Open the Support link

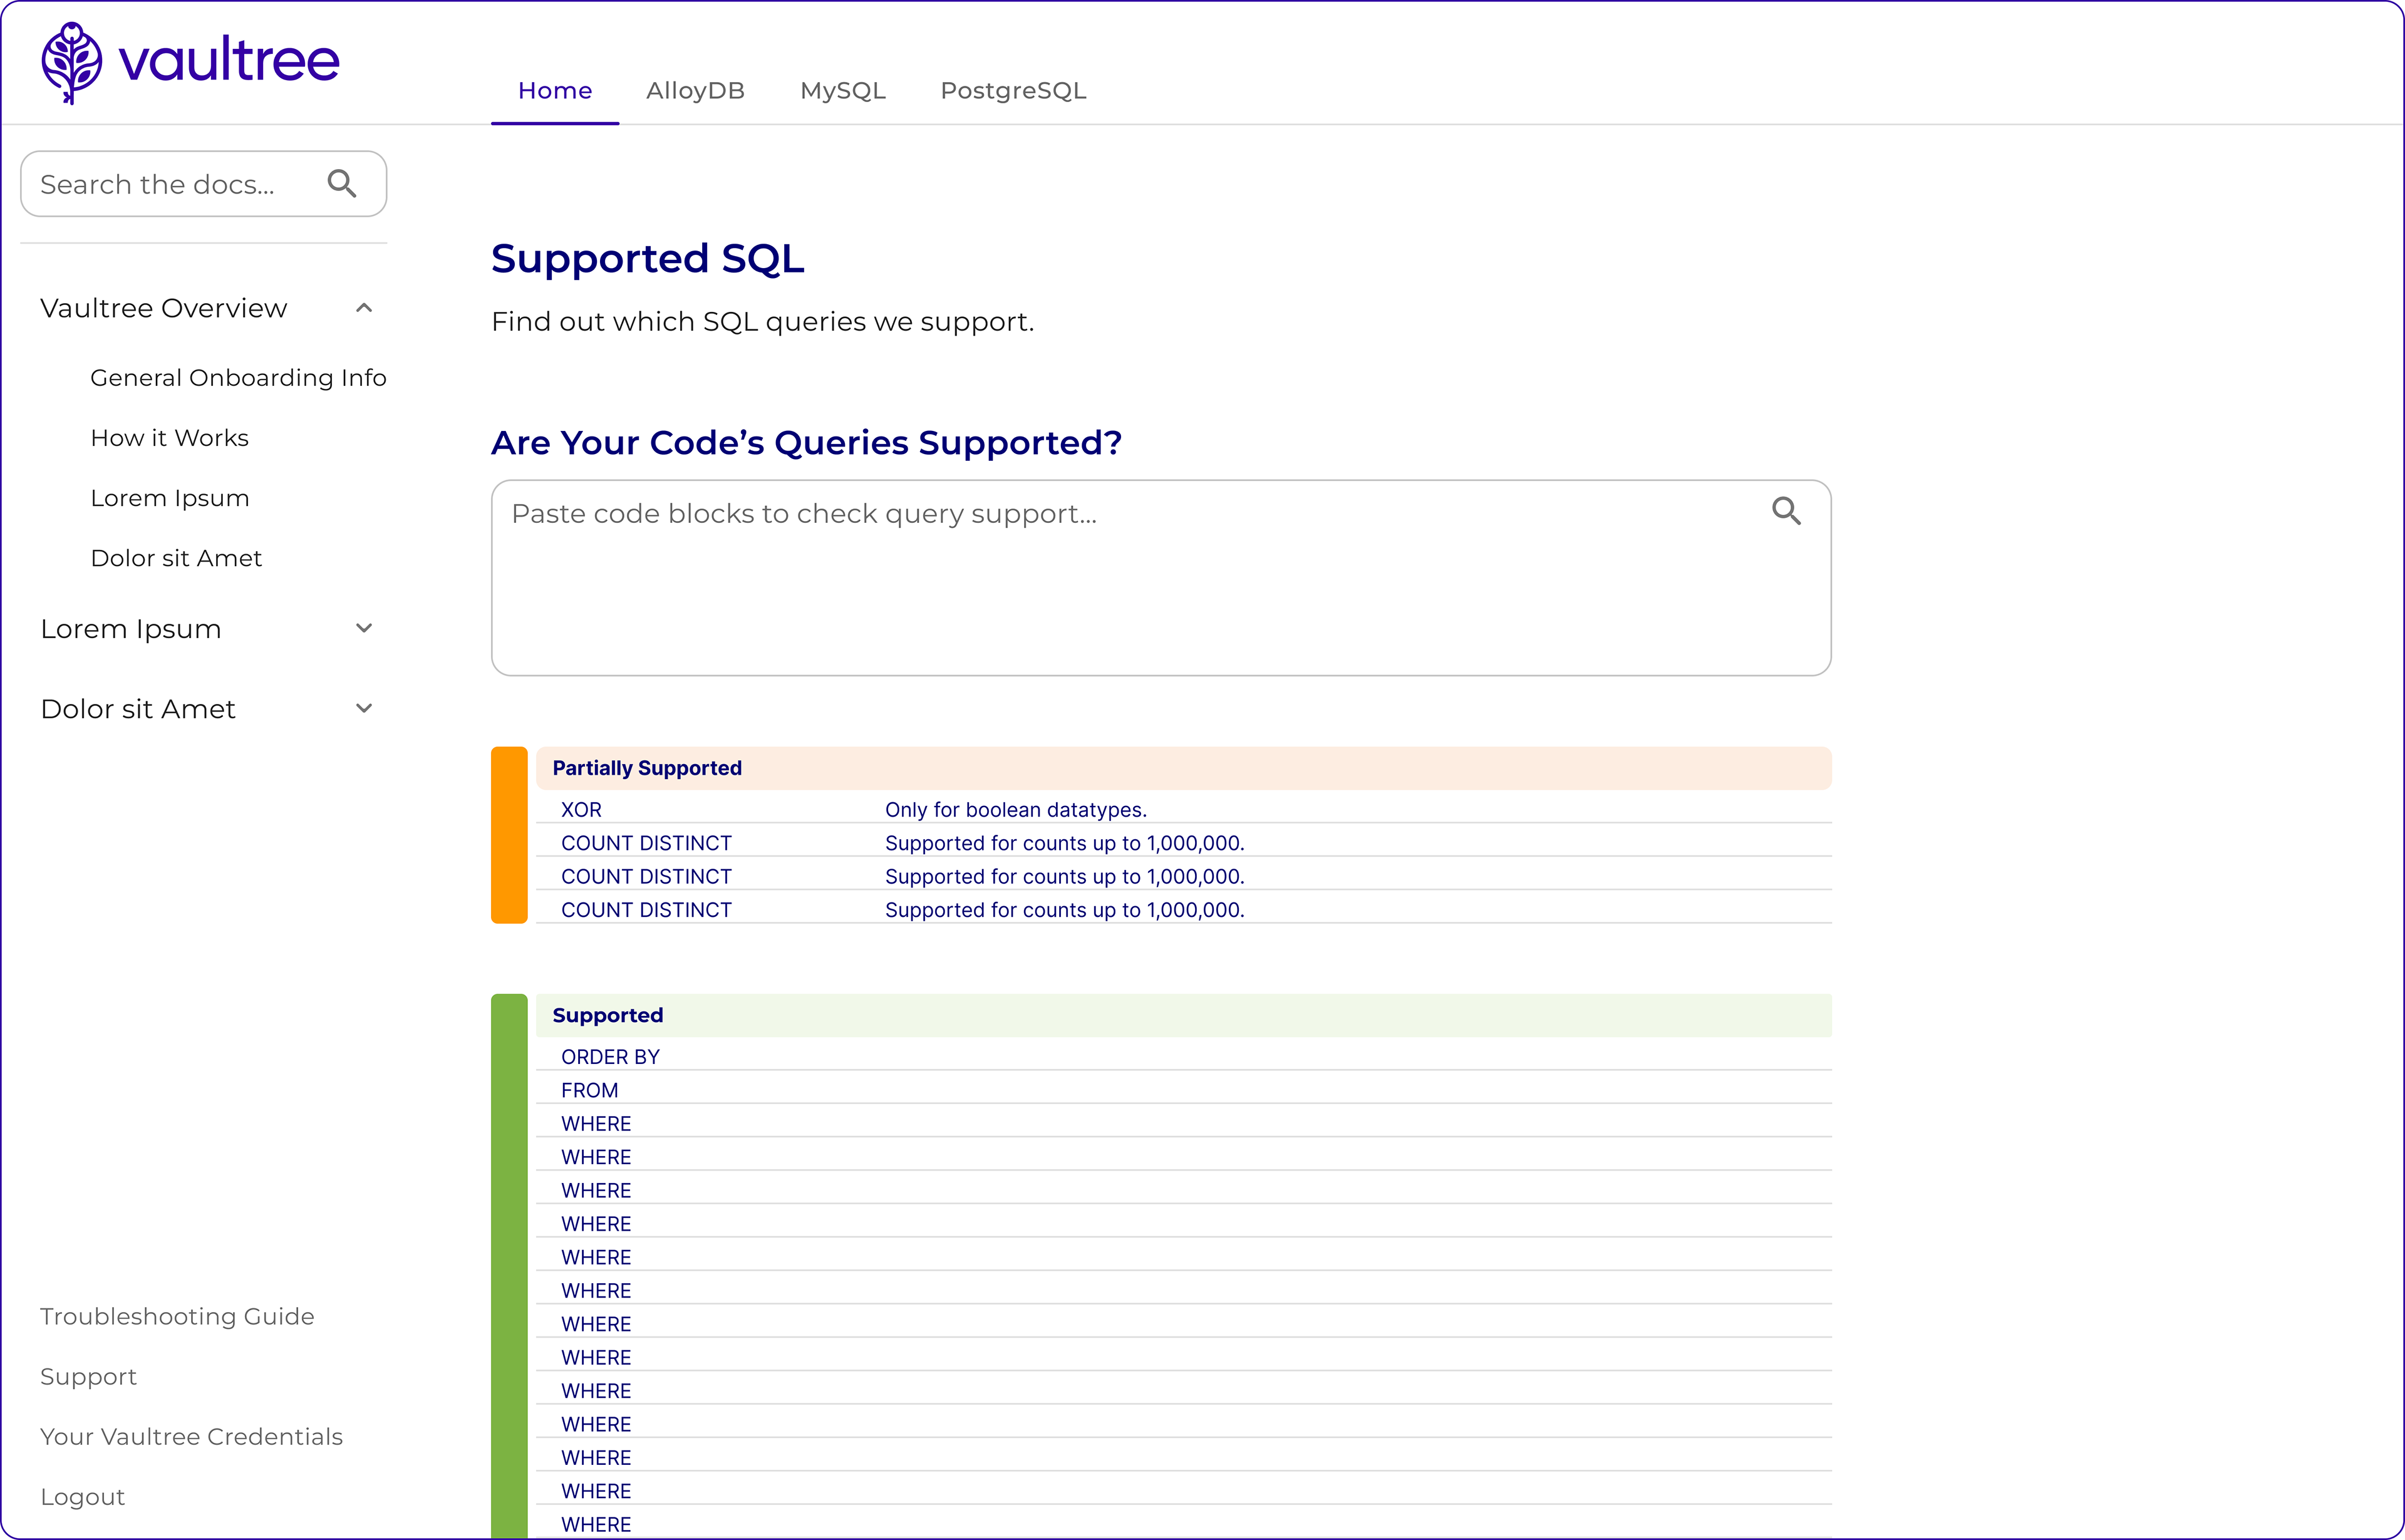88,1377
